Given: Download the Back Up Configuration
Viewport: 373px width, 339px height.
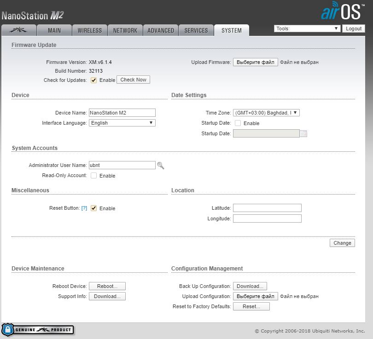Looking at the screenshot, I should [250, 286].
